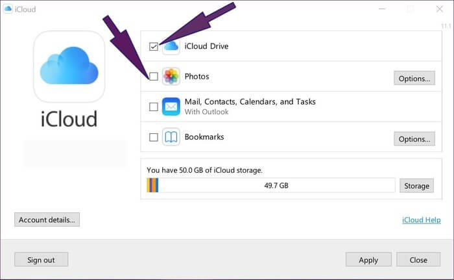Image resolution: width=454 pixels, height=280 pixels.
Task: Open the iCloud Help link
Action: click(x=422, y=220)
